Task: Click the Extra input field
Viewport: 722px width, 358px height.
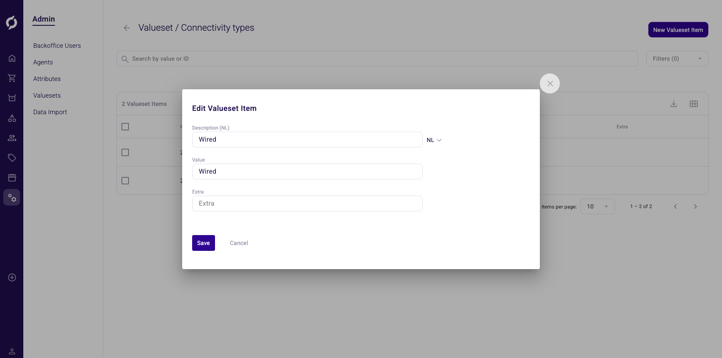Action: coord(307,204)
